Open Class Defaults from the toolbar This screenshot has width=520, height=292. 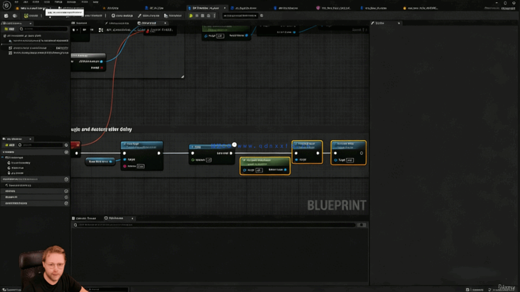[x=148, y=16]
